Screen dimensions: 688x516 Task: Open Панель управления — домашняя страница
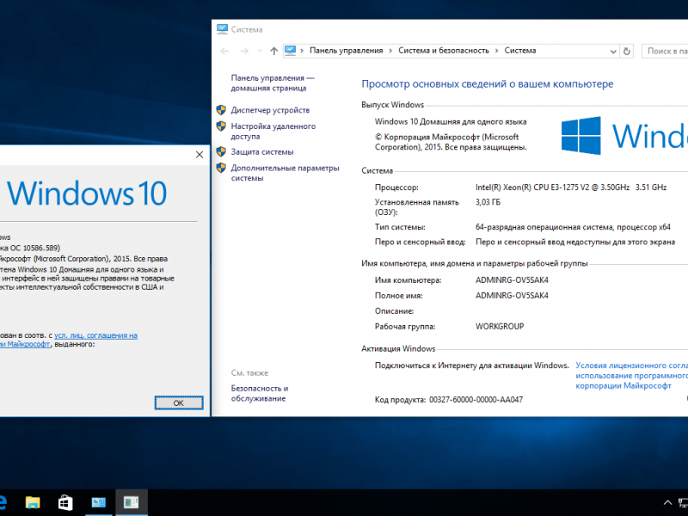coord(273,83)
